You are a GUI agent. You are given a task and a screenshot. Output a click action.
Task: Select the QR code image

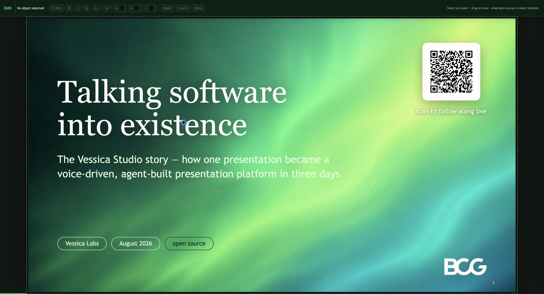(451, 72)
